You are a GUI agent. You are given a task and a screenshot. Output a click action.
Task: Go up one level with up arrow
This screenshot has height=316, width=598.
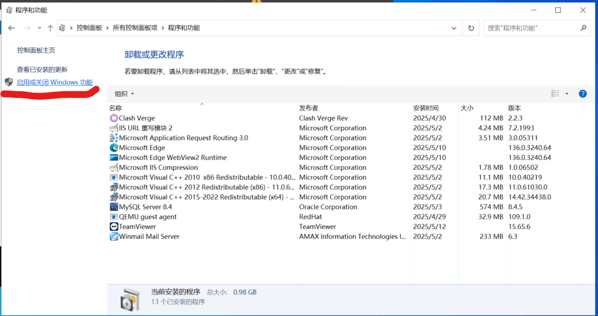[50, 28]
